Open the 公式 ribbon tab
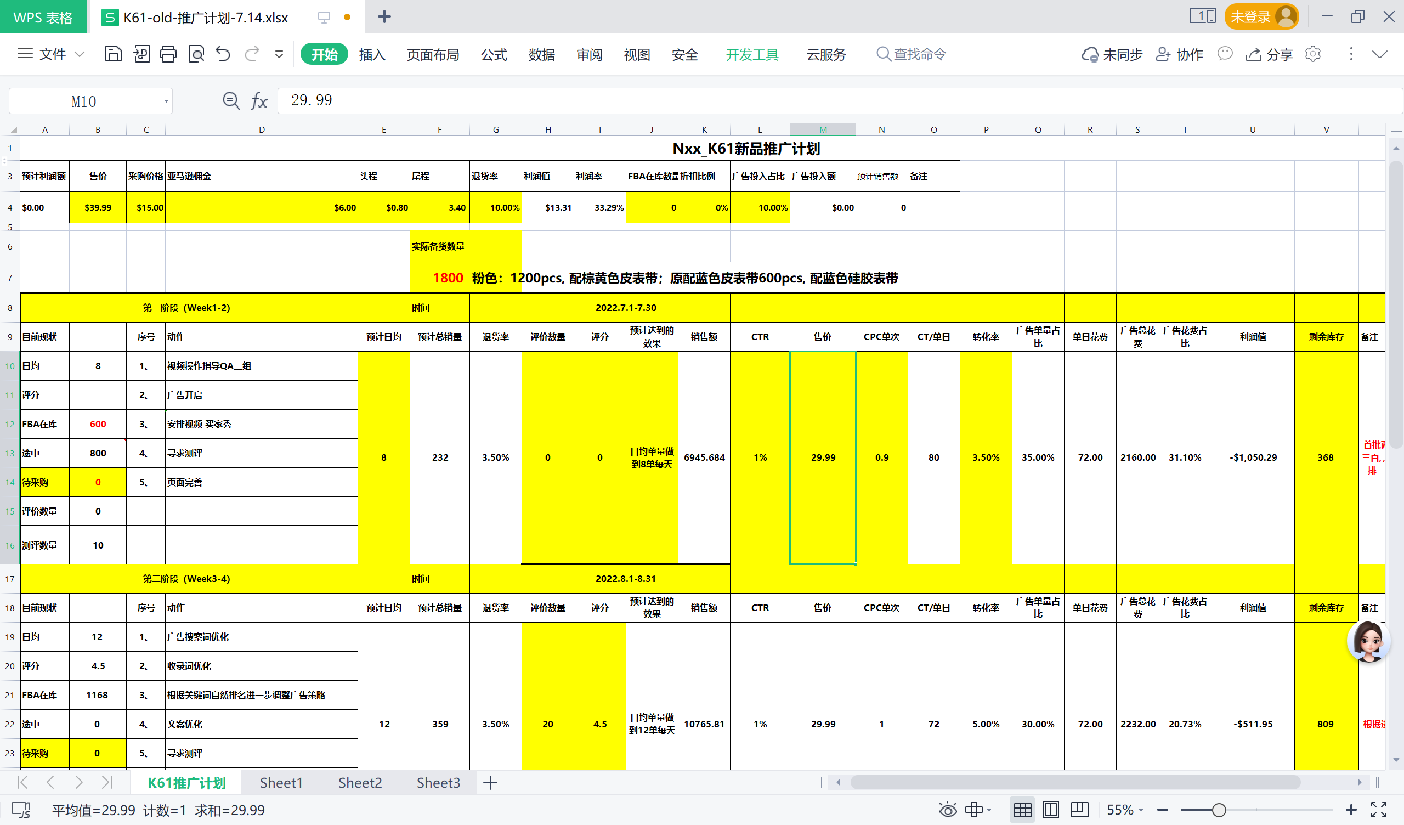 494,55
